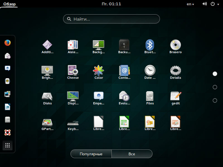Open the photo viewer in dock
The image size is (223, 167).
coord(8,94)
